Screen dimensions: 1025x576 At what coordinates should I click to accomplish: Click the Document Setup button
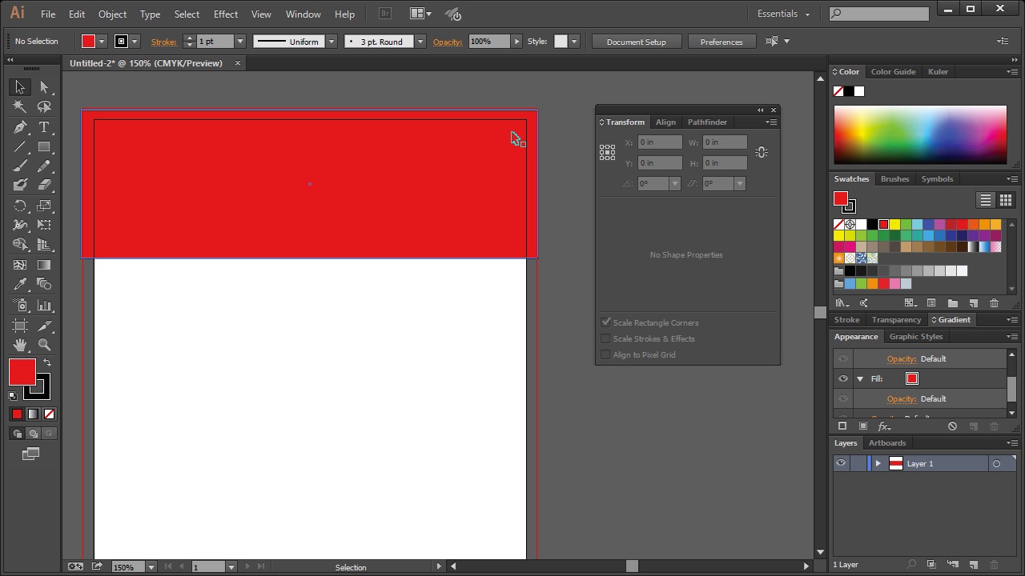[x=636, y=42]
